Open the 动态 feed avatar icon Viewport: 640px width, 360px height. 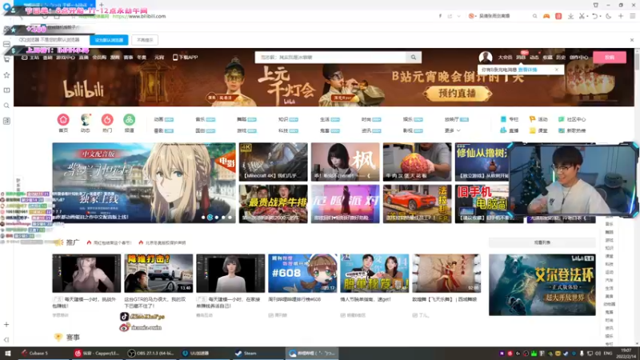86,119
